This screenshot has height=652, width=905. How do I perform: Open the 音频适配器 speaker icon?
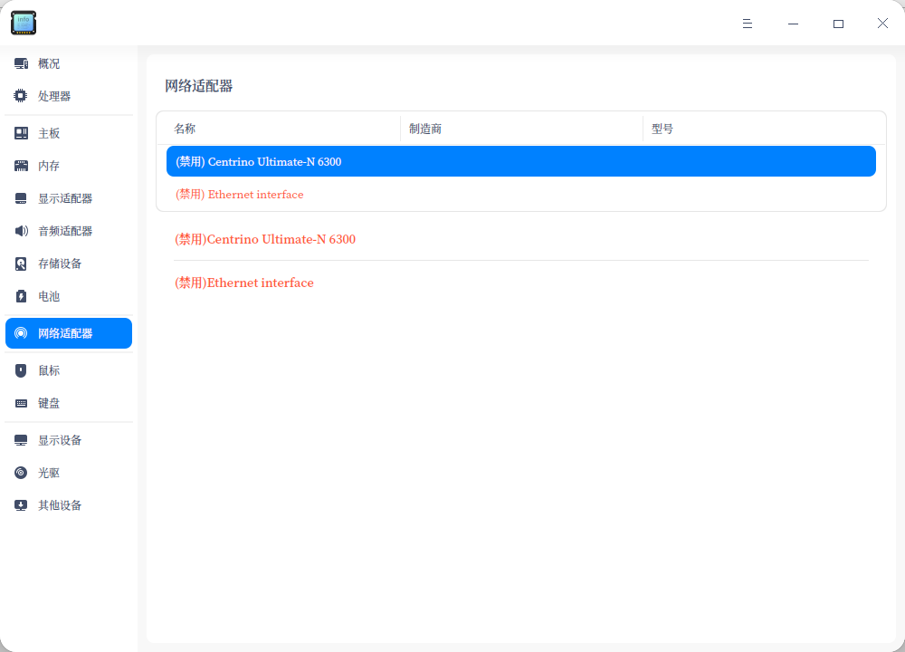[x=21, y=231]
